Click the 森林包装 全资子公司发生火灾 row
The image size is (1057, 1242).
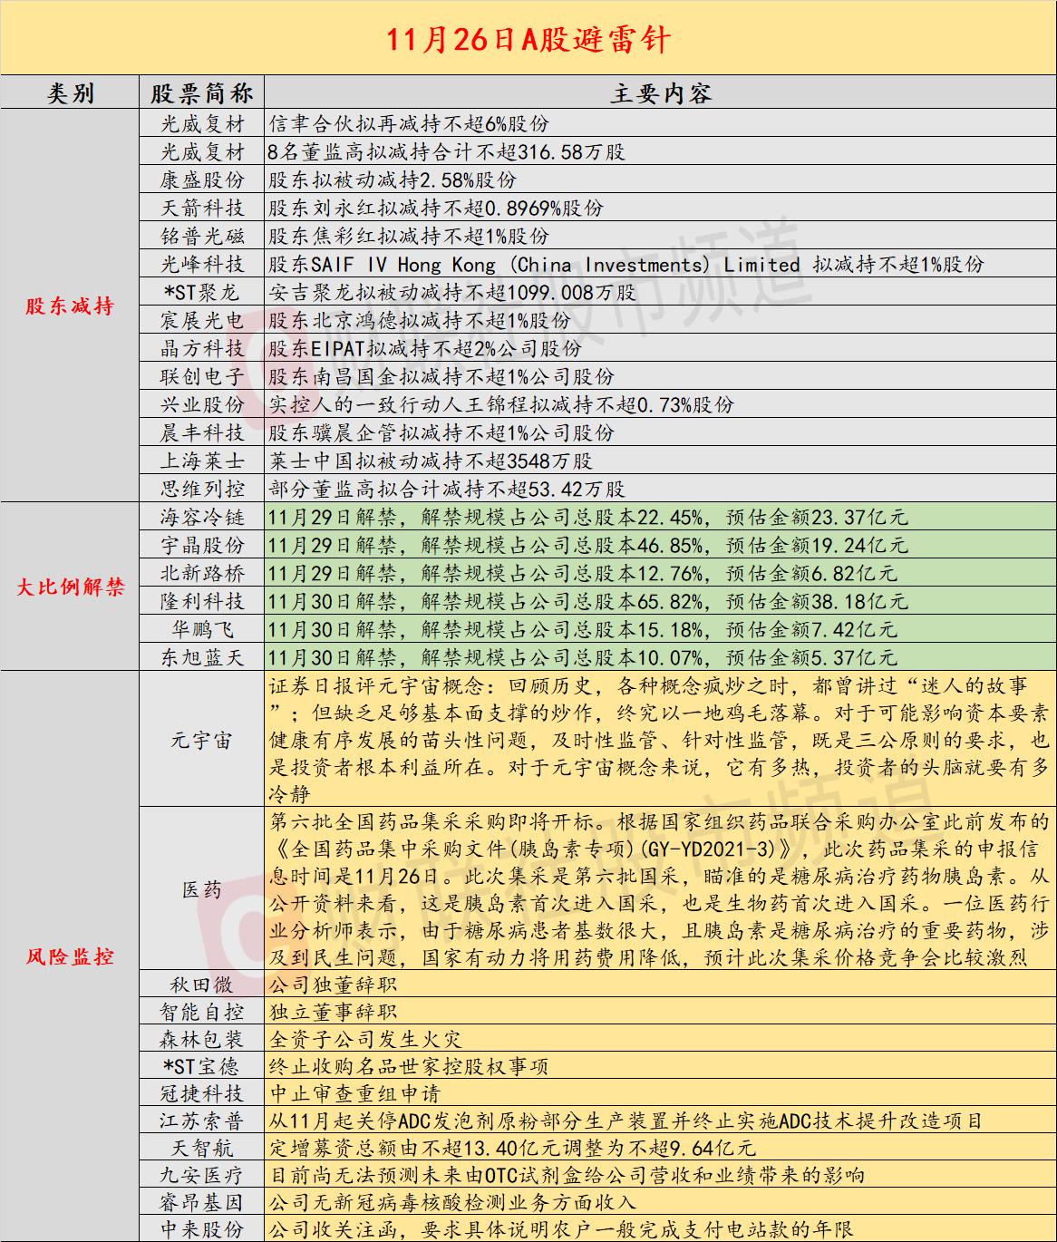(660, 1039)
